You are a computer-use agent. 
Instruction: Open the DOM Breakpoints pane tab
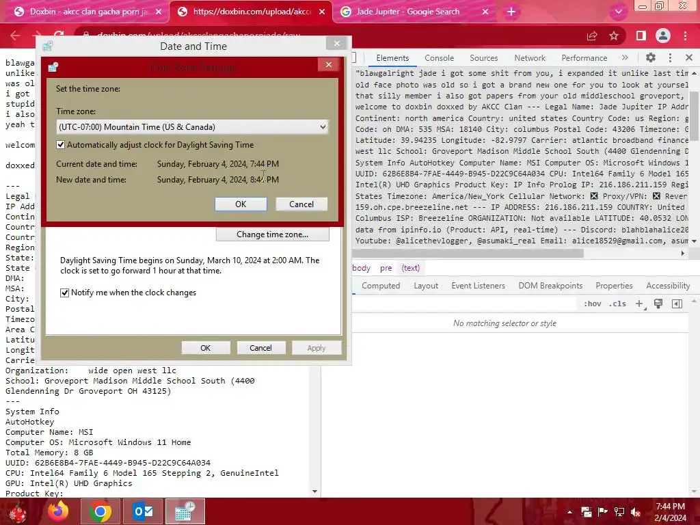(550, 286)
